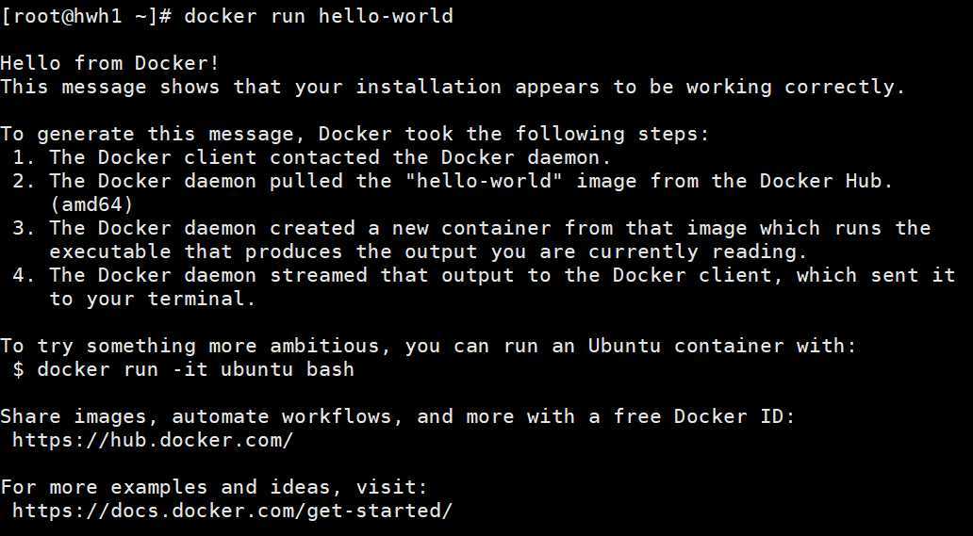Click the 'executable that produces the output' line
Image resolution: width=973 pixels, height=536 pixels.
428,252
